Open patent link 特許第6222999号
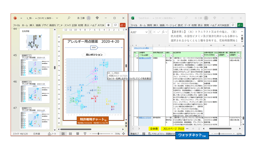The image size is (257, 148). (145, 58)
